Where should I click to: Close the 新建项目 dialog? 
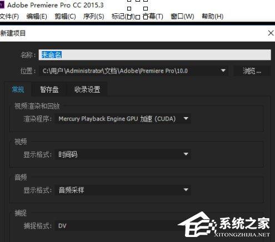coord(271,33)
